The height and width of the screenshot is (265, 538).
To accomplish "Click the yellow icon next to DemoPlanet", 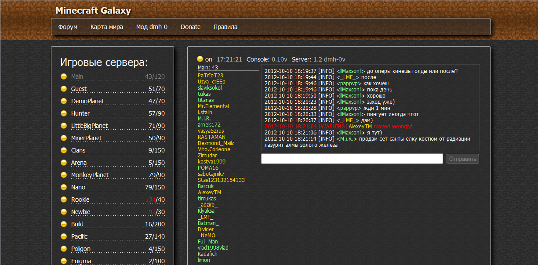I will 64,101.
